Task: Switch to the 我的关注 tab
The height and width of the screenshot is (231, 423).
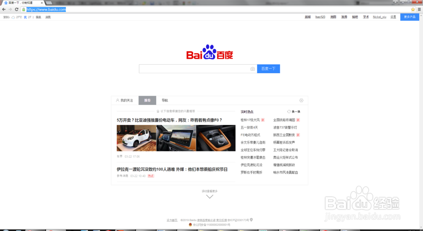Action: tap(125, 100)
